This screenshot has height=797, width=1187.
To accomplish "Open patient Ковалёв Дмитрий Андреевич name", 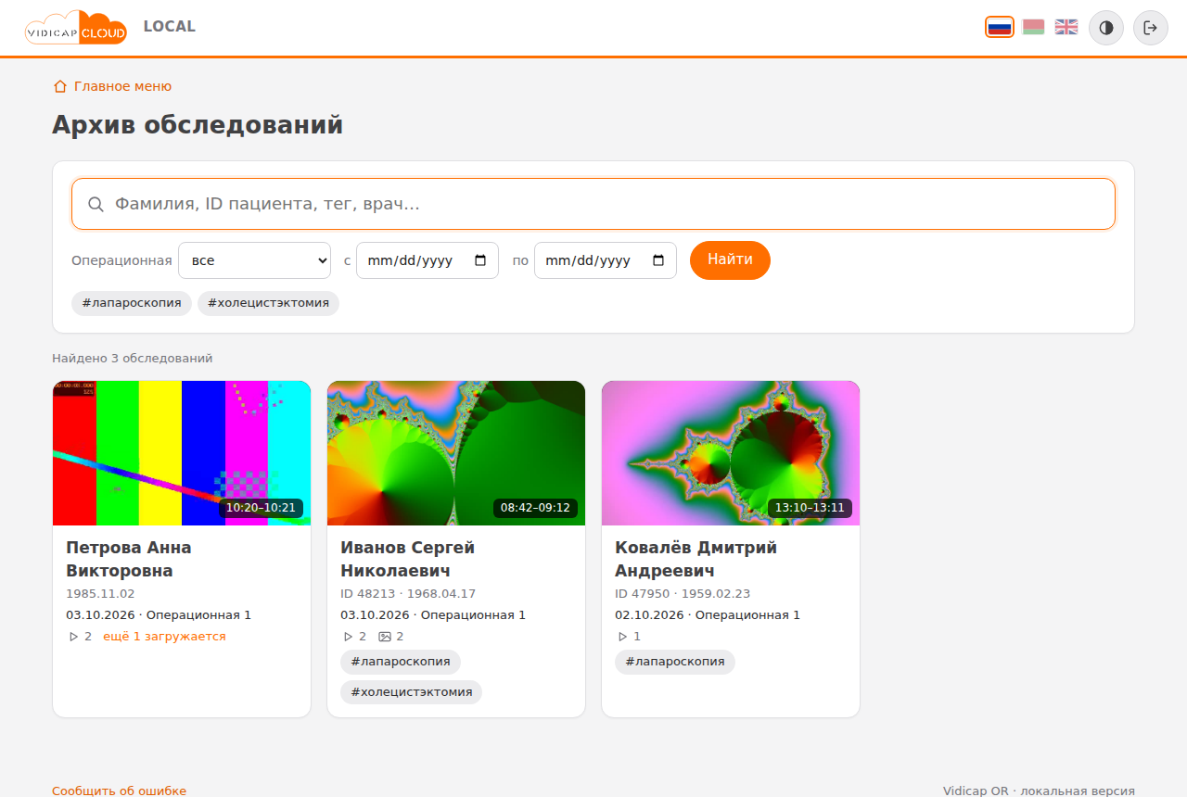I will (696, 559).
